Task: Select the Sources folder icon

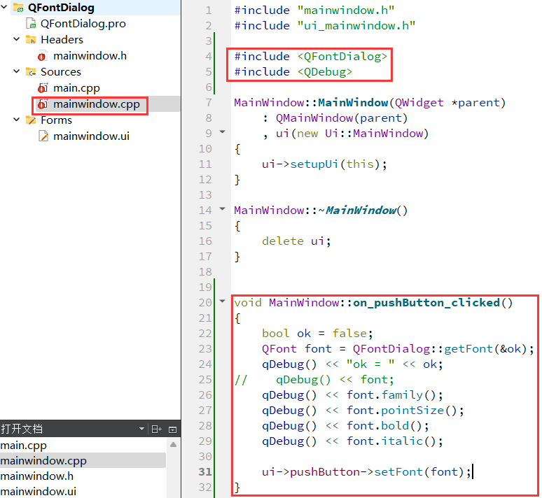Action: click(31, 71)
